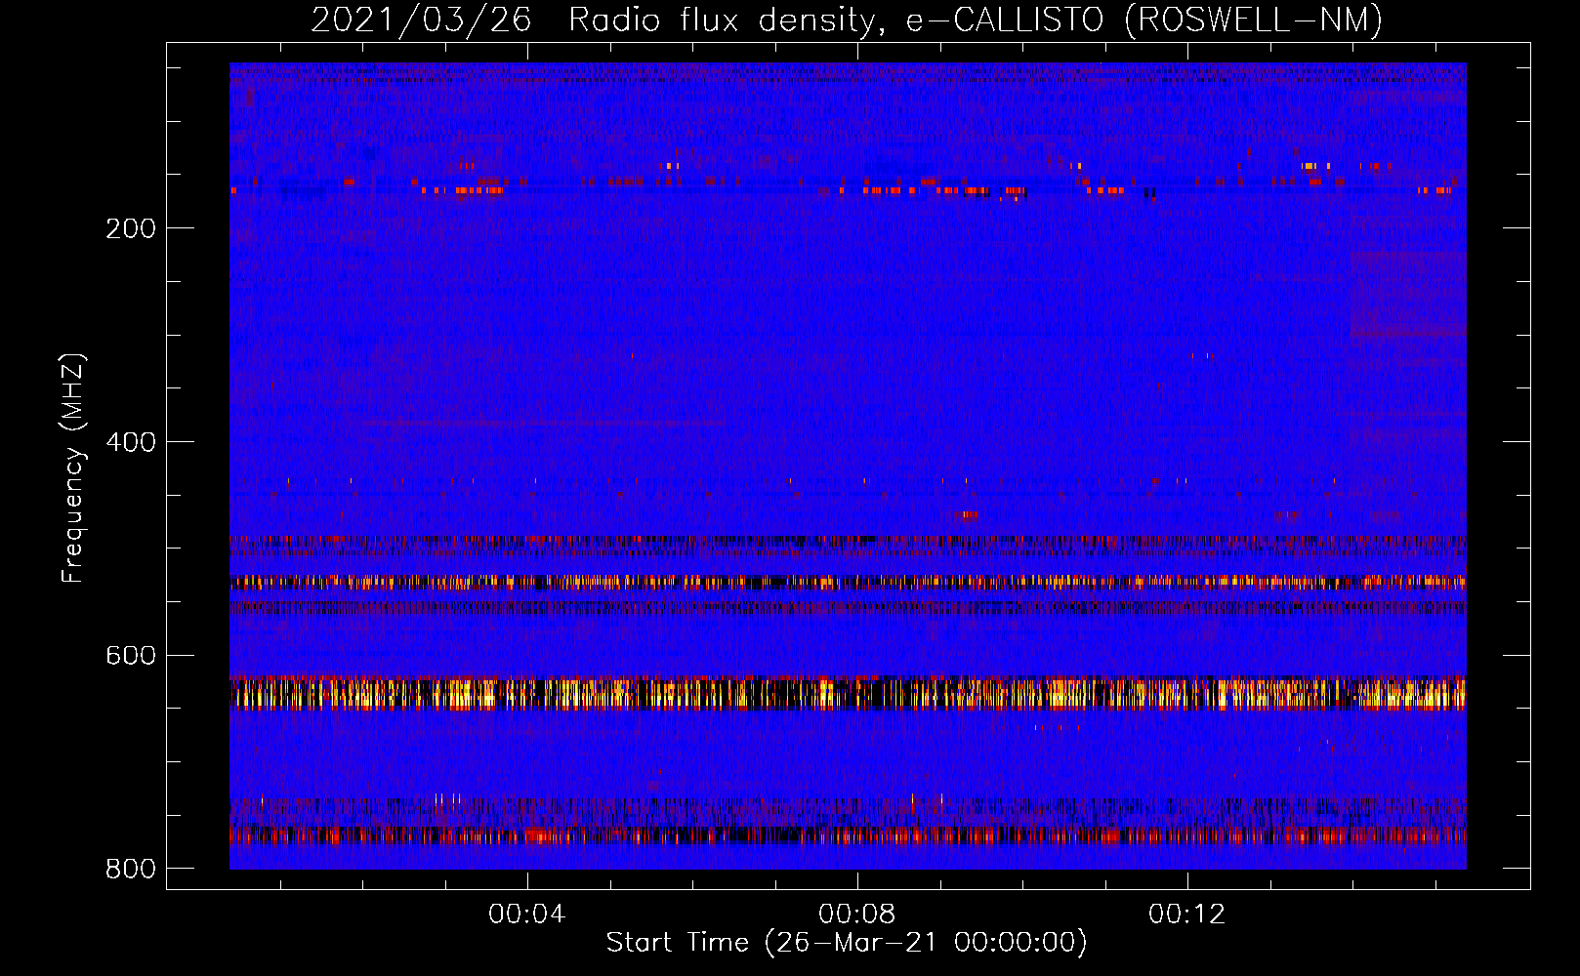Click the 00:08 time tick label
The height and width of the screenshot is (976, 1580).
tap(857, 915)
